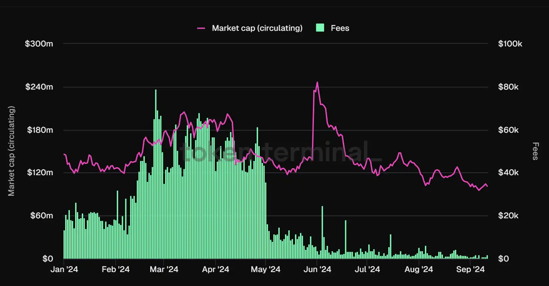This screenshot has height=286, width=549.
Task: Select the Jun '24 x-axis label
Action: point(317,269)
